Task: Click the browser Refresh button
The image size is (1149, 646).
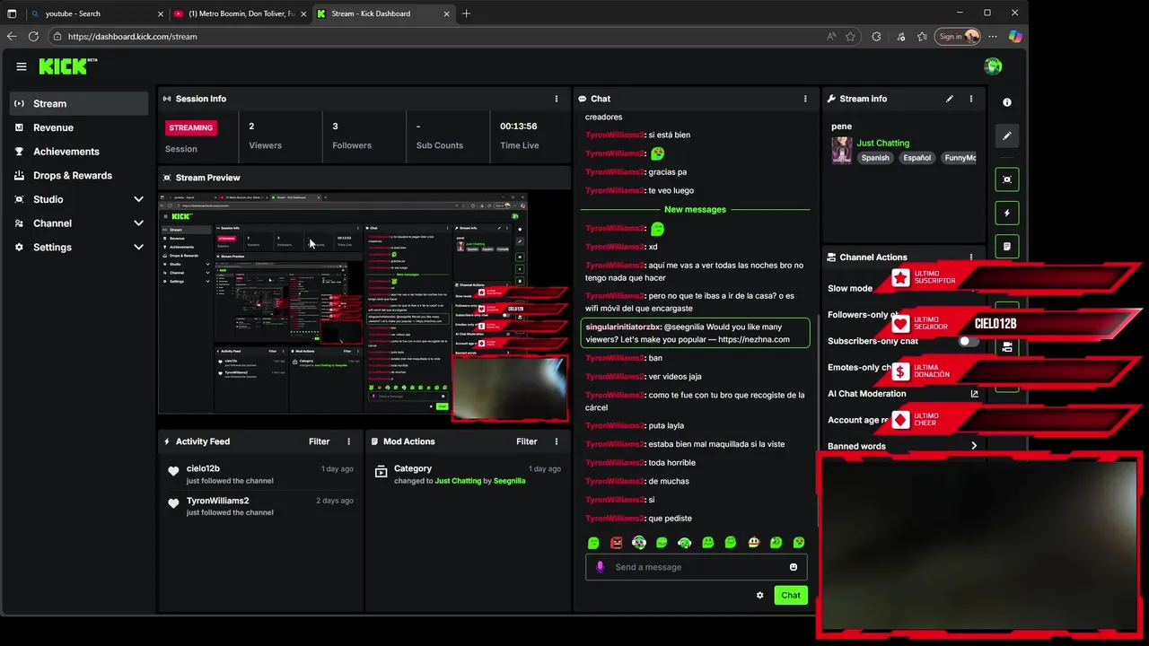Action: [x=33, y=37]
